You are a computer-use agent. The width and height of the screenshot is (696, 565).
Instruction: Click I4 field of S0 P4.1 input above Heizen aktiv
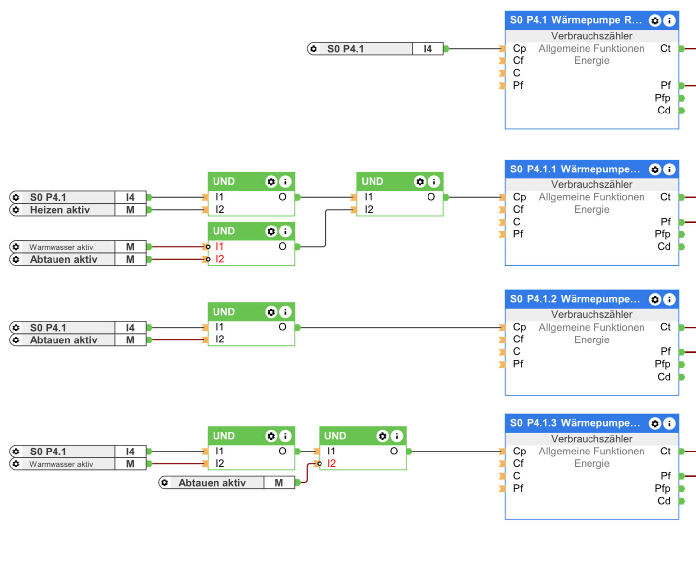pos(130,197)
